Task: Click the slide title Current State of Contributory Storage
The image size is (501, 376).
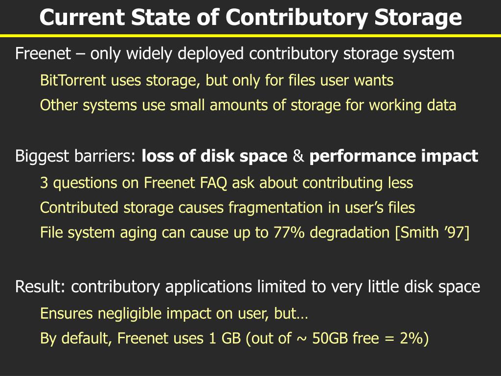Action: pyautogui.click(x=250, y=18)
